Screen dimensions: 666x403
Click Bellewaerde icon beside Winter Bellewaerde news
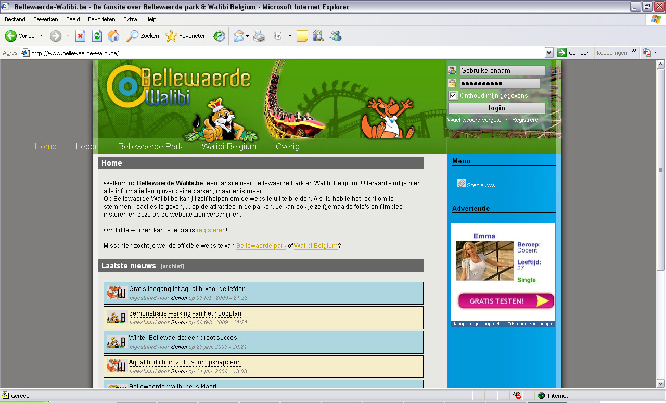117,342
